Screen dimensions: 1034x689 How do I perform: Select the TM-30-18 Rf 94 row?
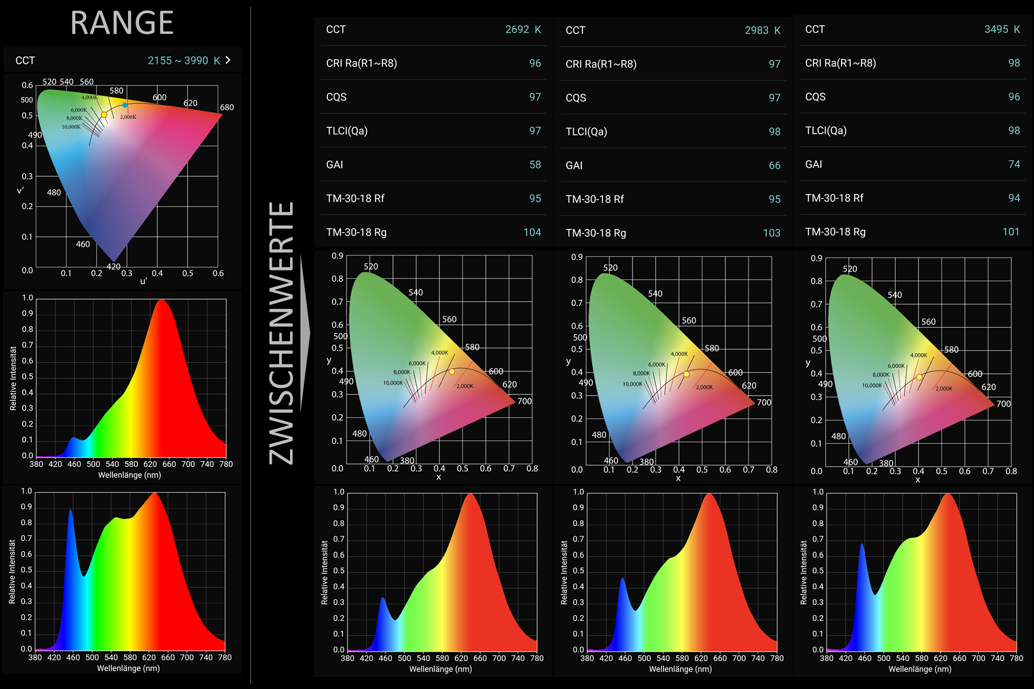coord(912,198)
